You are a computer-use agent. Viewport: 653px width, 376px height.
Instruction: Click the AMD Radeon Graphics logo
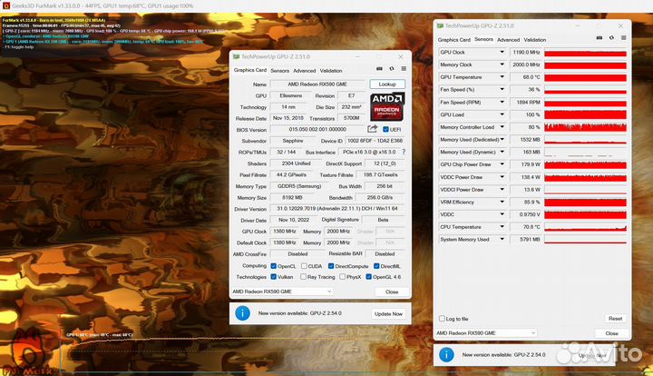coord(387,106)
